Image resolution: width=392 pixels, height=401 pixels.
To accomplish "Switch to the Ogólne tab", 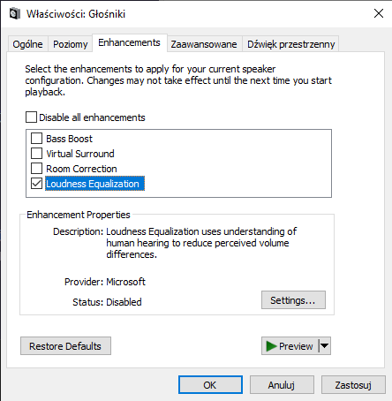I will point(27,44).
